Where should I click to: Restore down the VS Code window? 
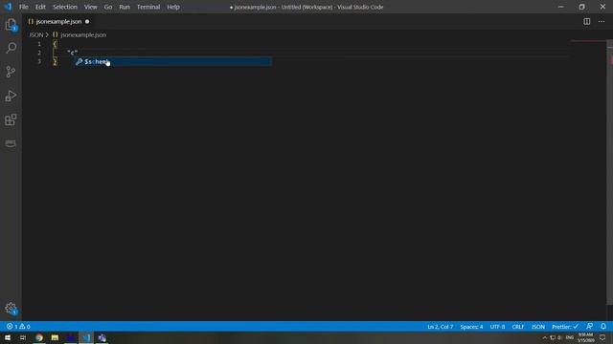581,7
